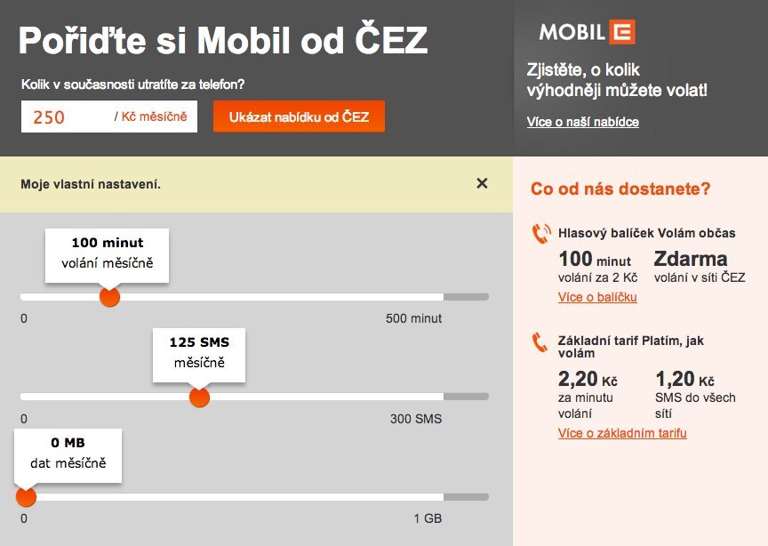Click the 0 MB data slider handle
Screen dimensions: 768x546
pos(25,496)
